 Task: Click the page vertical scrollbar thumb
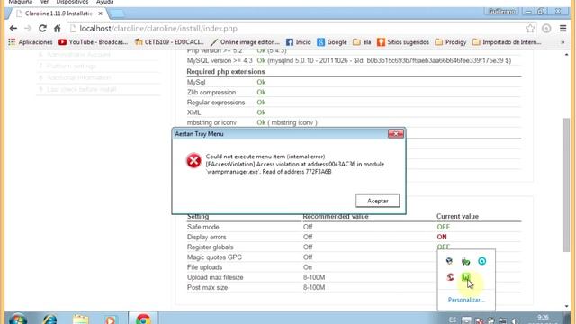click(567, 184)
